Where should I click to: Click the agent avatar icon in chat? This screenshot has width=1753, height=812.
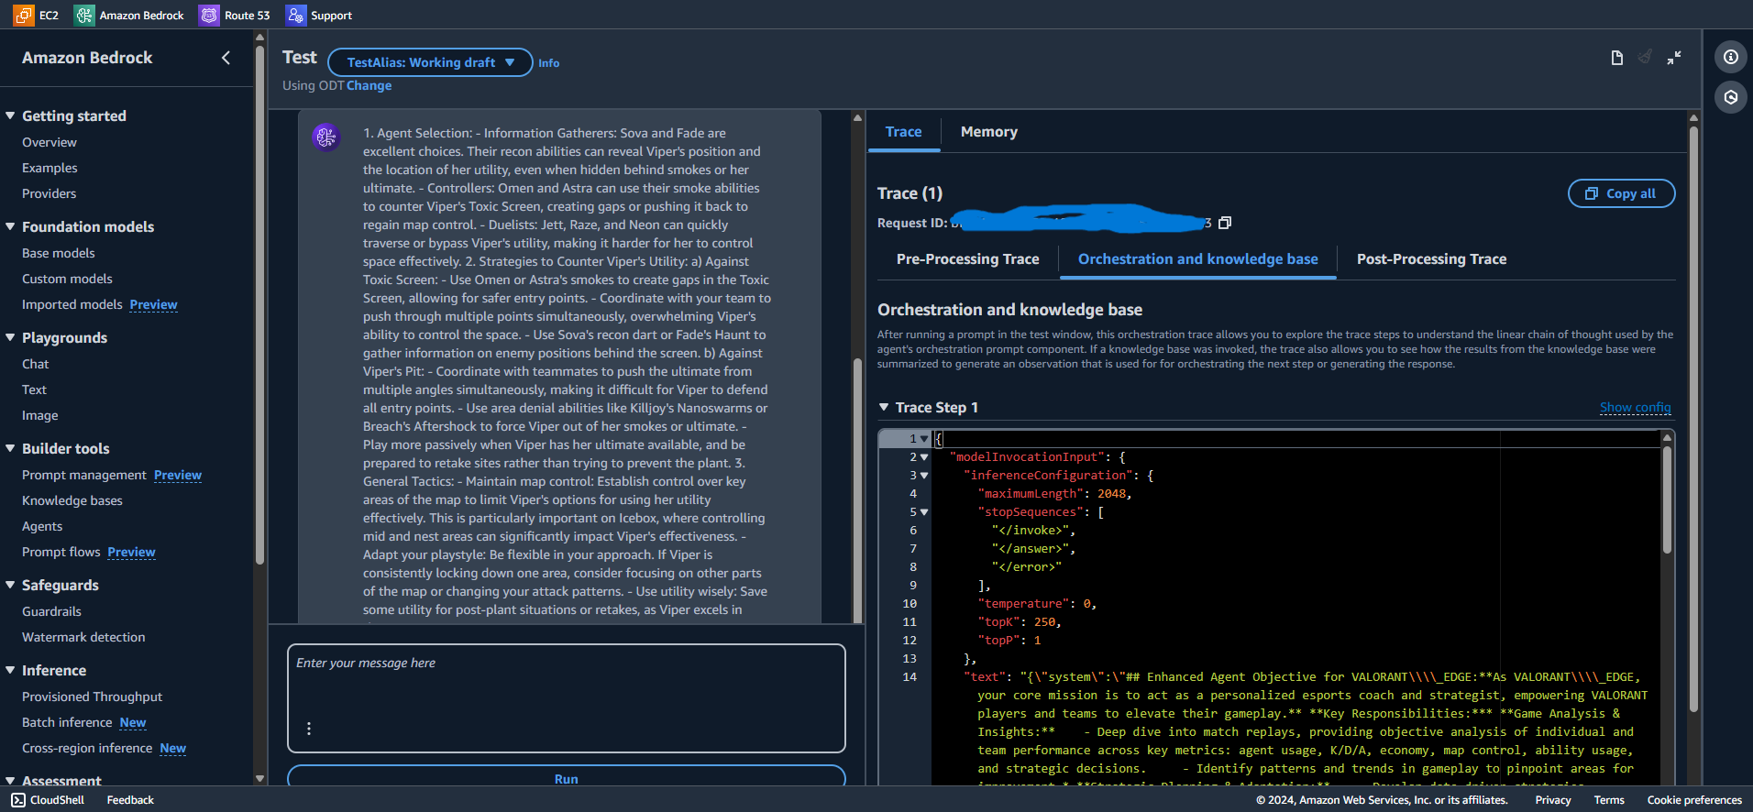point(326,137)
